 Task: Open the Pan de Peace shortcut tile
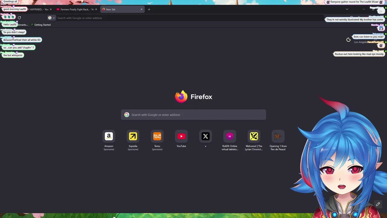click(278, 136)
